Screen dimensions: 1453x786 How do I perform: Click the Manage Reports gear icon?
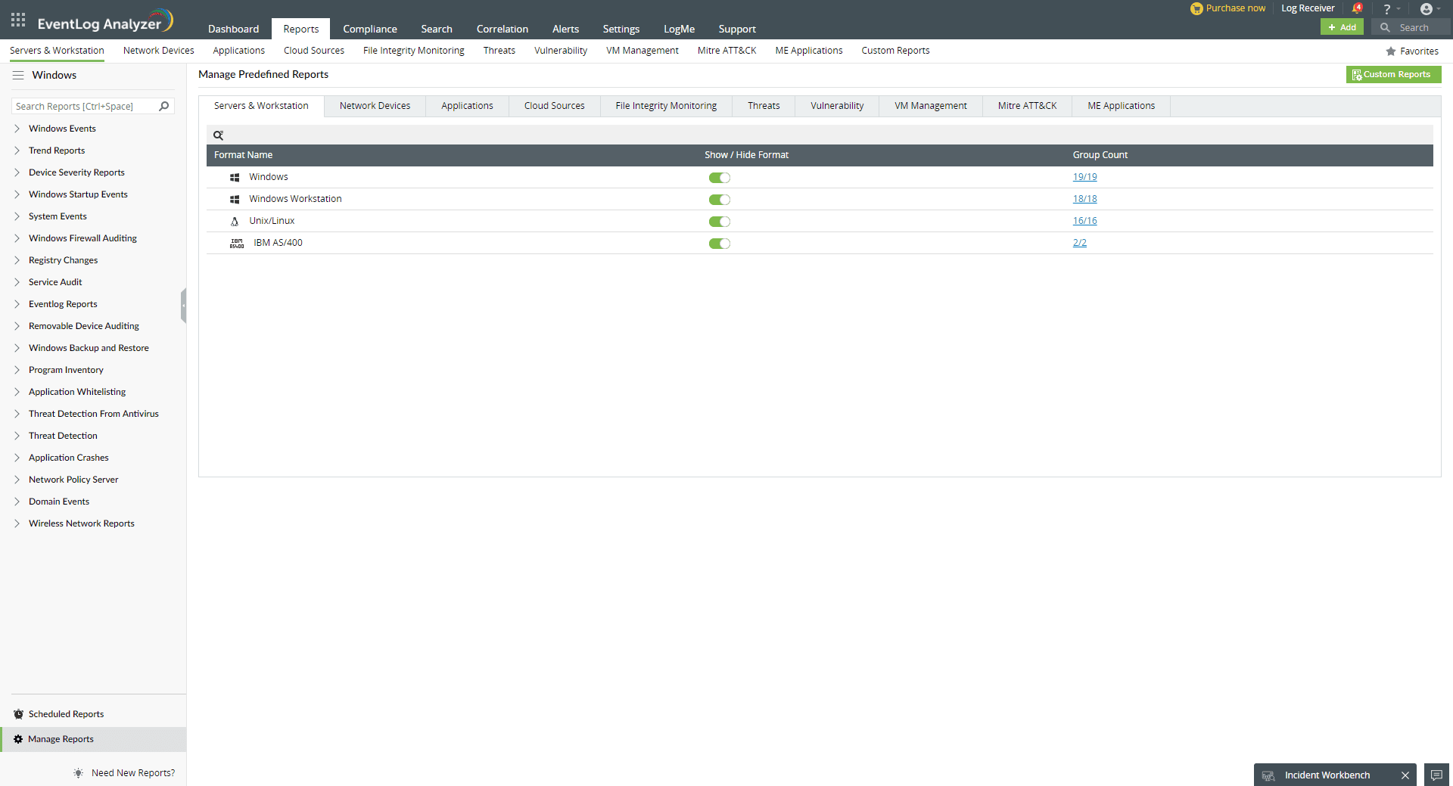18,739
